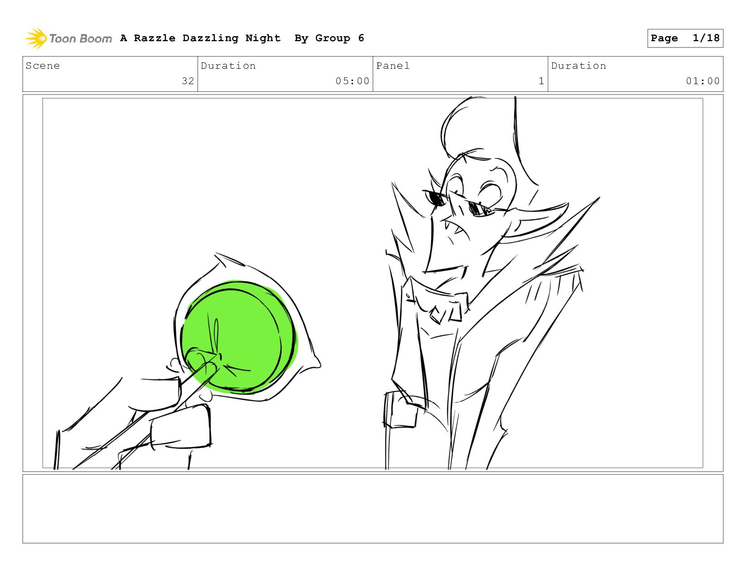Click the 'Scene' header label
Image resolution: width=747 pixels, height=577 pixels.
pos(43,66)
